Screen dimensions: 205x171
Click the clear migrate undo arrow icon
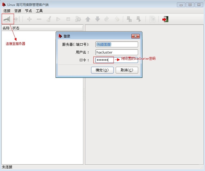coord(117,19)
